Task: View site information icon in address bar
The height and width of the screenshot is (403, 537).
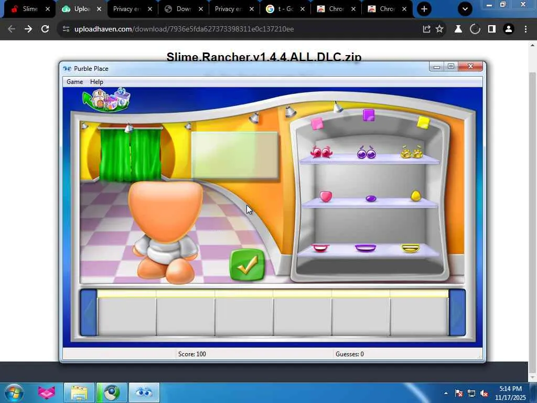Action: click(66, 29)
